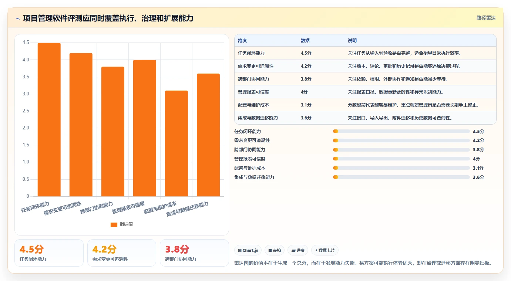
Task: Click the 任务闭环能力 x-axis label under chart
Action: point(35,207)
